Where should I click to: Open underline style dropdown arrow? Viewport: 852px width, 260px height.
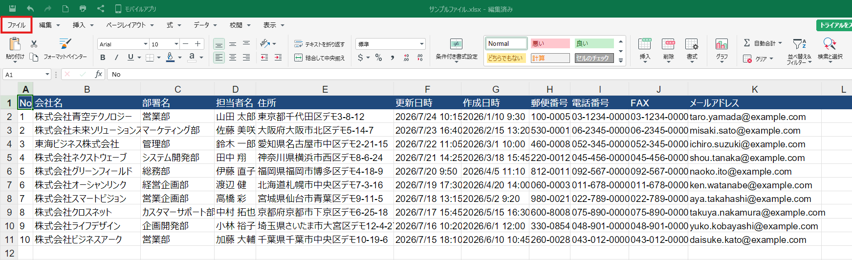tap(139, 58)
